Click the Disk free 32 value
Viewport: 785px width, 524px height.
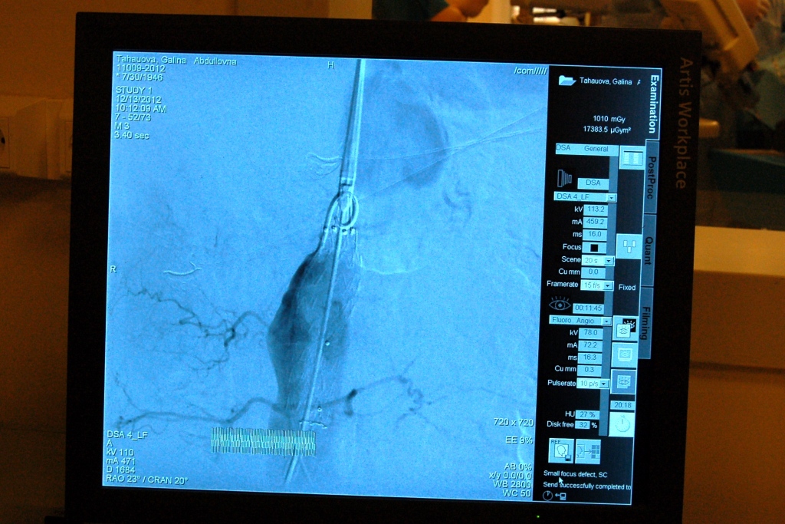583,425
